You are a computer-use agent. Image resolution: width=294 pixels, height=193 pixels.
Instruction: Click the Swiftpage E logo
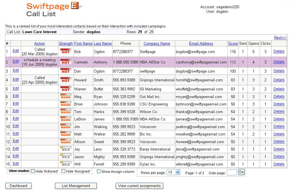[x=54, y=9]
